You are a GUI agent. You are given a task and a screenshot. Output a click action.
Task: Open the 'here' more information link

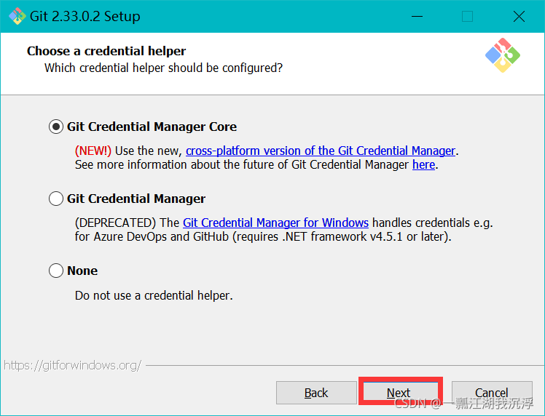[424, 164]
